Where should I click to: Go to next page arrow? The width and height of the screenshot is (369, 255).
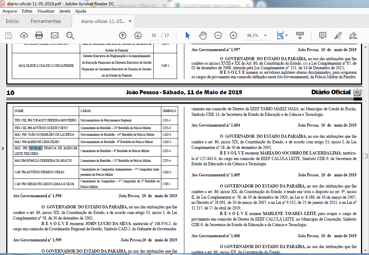pyautogui.click(x=138, y=35)
